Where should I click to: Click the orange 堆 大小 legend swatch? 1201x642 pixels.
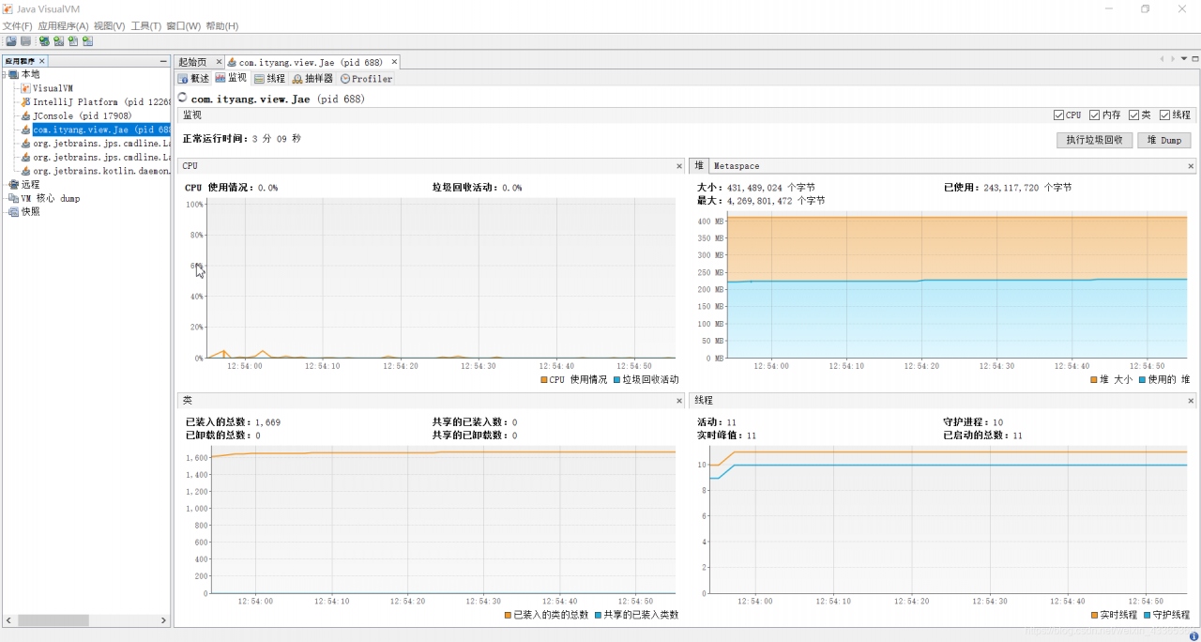click(x=1093, y=380)
